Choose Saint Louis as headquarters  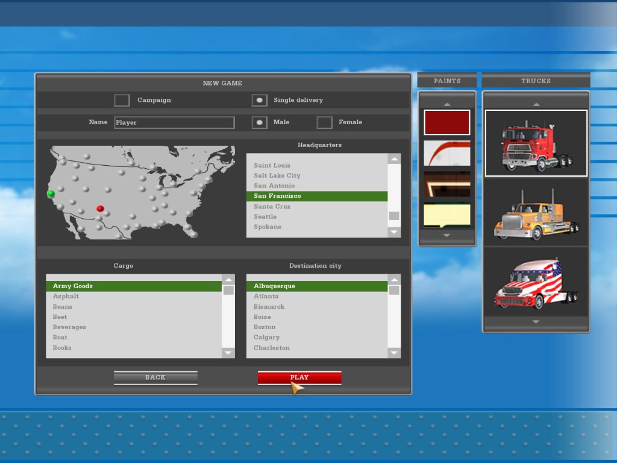[x=317, y=165]
